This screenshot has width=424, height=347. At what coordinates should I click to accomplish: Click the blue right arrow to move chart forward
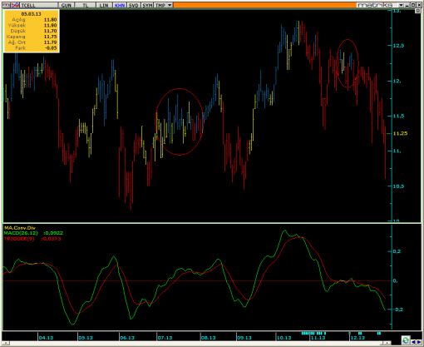[418, 342]
